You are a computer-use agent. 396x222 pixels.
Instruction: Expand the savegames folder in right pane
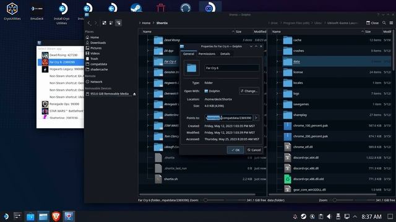coord(277,104)
